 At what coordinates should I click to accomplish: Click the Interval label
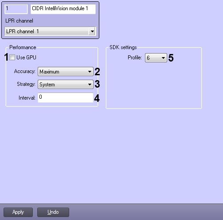point(27,98)
